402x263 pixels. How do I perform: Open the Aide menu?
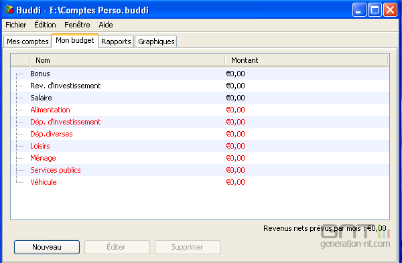(106, 25)
